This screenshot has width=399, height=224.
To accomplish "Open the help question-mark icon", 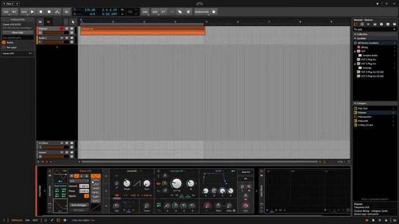I will 214,12.
